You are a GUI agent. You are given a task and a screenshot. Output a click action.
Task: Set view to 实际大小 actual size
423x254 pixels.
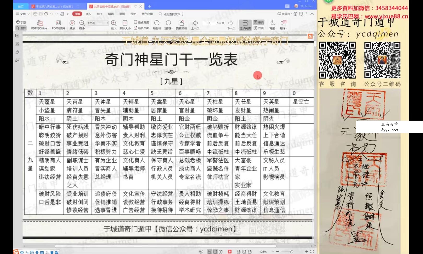[125, 25]
